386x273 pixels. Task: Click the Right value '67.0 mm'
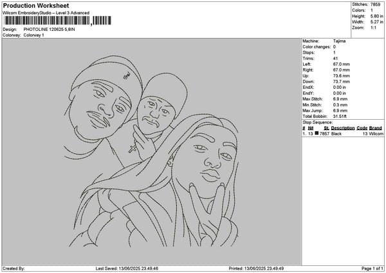[x=341, y=70]
